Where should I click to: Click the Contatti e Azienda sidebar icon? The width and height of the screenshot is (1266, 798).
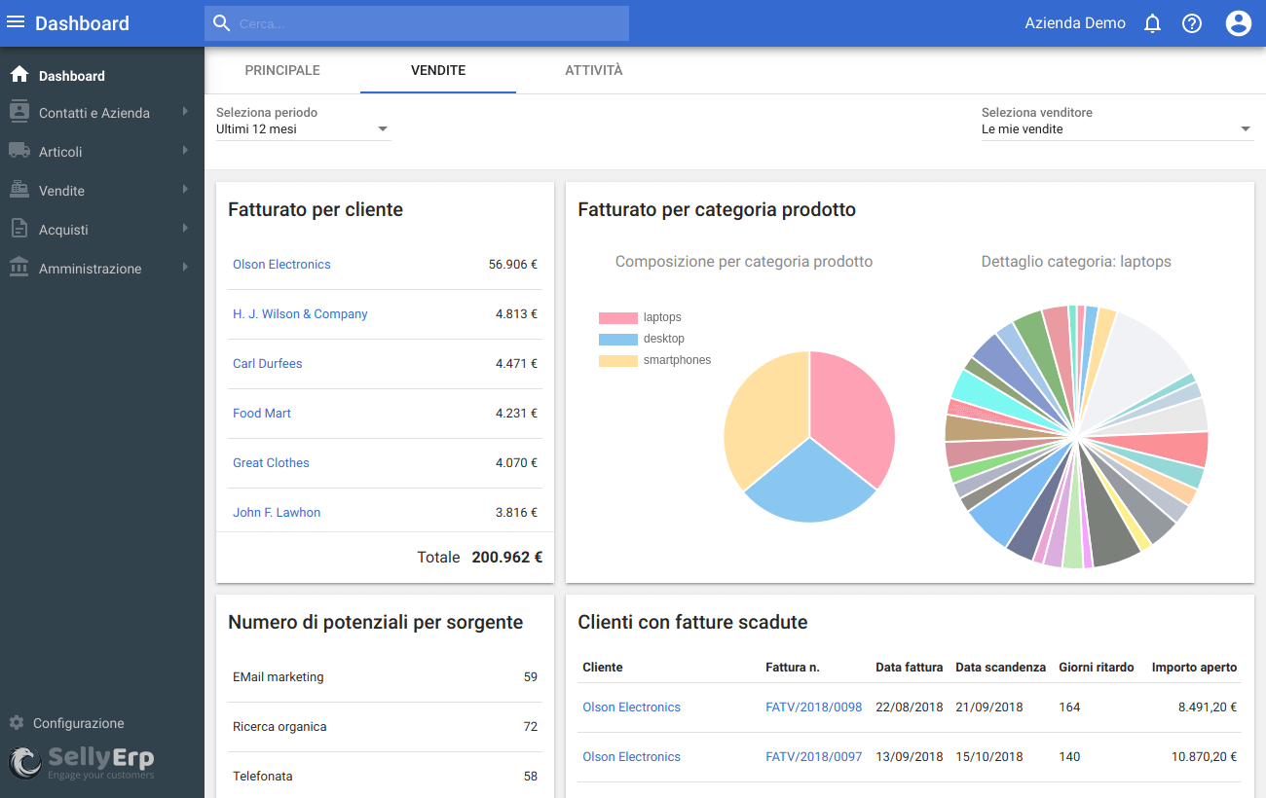coord(19,112)
